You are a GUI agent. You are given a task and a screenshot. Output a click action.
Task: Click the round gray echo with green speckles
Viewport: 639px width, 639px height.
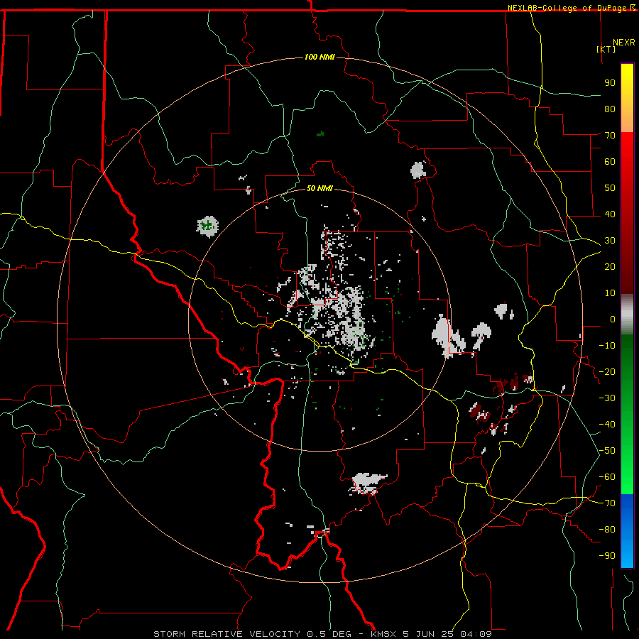click(208, 226)
